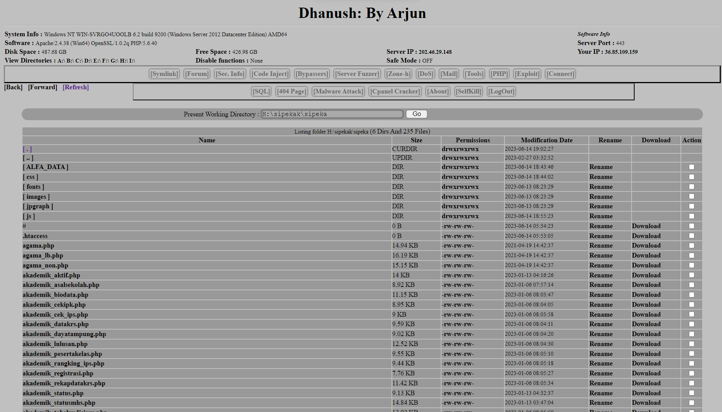Click the Forward link
Image resolution: width=722 pixels, height=412 pixels.
(x=43, y=87)
